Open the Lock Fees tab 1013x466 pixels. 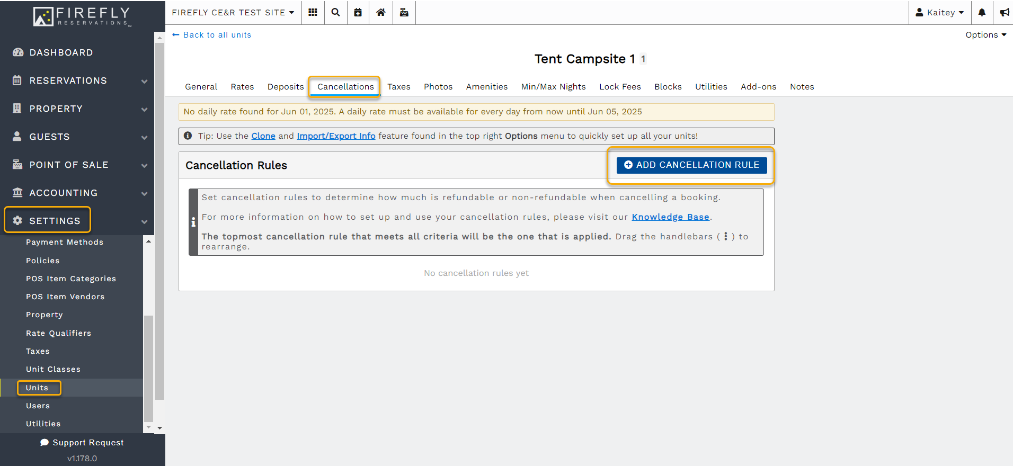[x=620, y=87]
